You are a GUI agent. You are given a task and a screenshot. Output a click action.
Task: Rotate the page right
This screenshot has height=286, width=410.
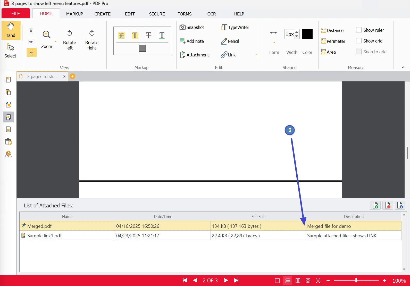pyautogui.click(x=92, y=40)
